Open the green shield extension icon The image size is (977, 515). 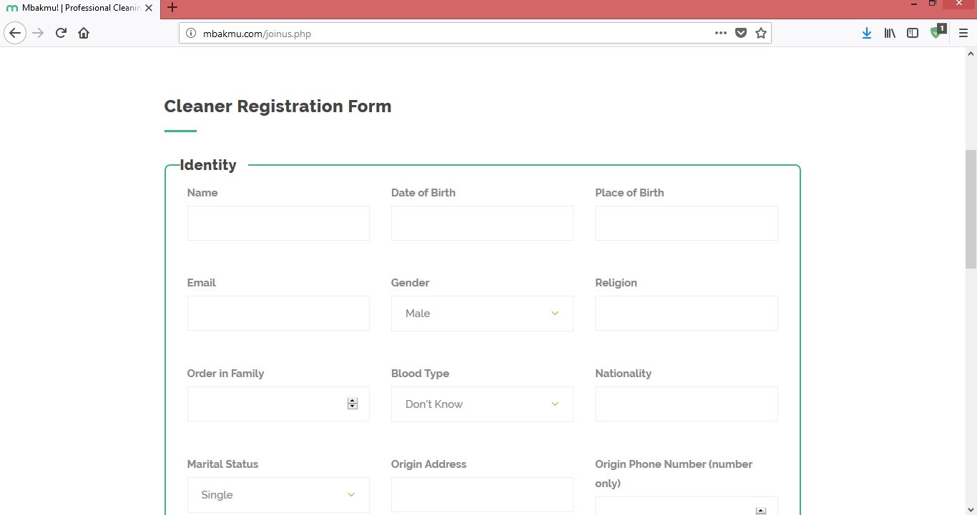(936, 33)
